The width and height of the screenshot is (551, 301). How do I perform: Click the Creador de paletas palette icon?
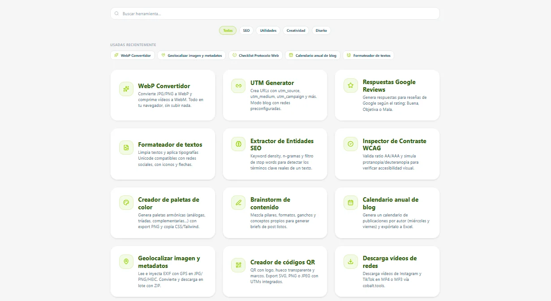point(126,203)
